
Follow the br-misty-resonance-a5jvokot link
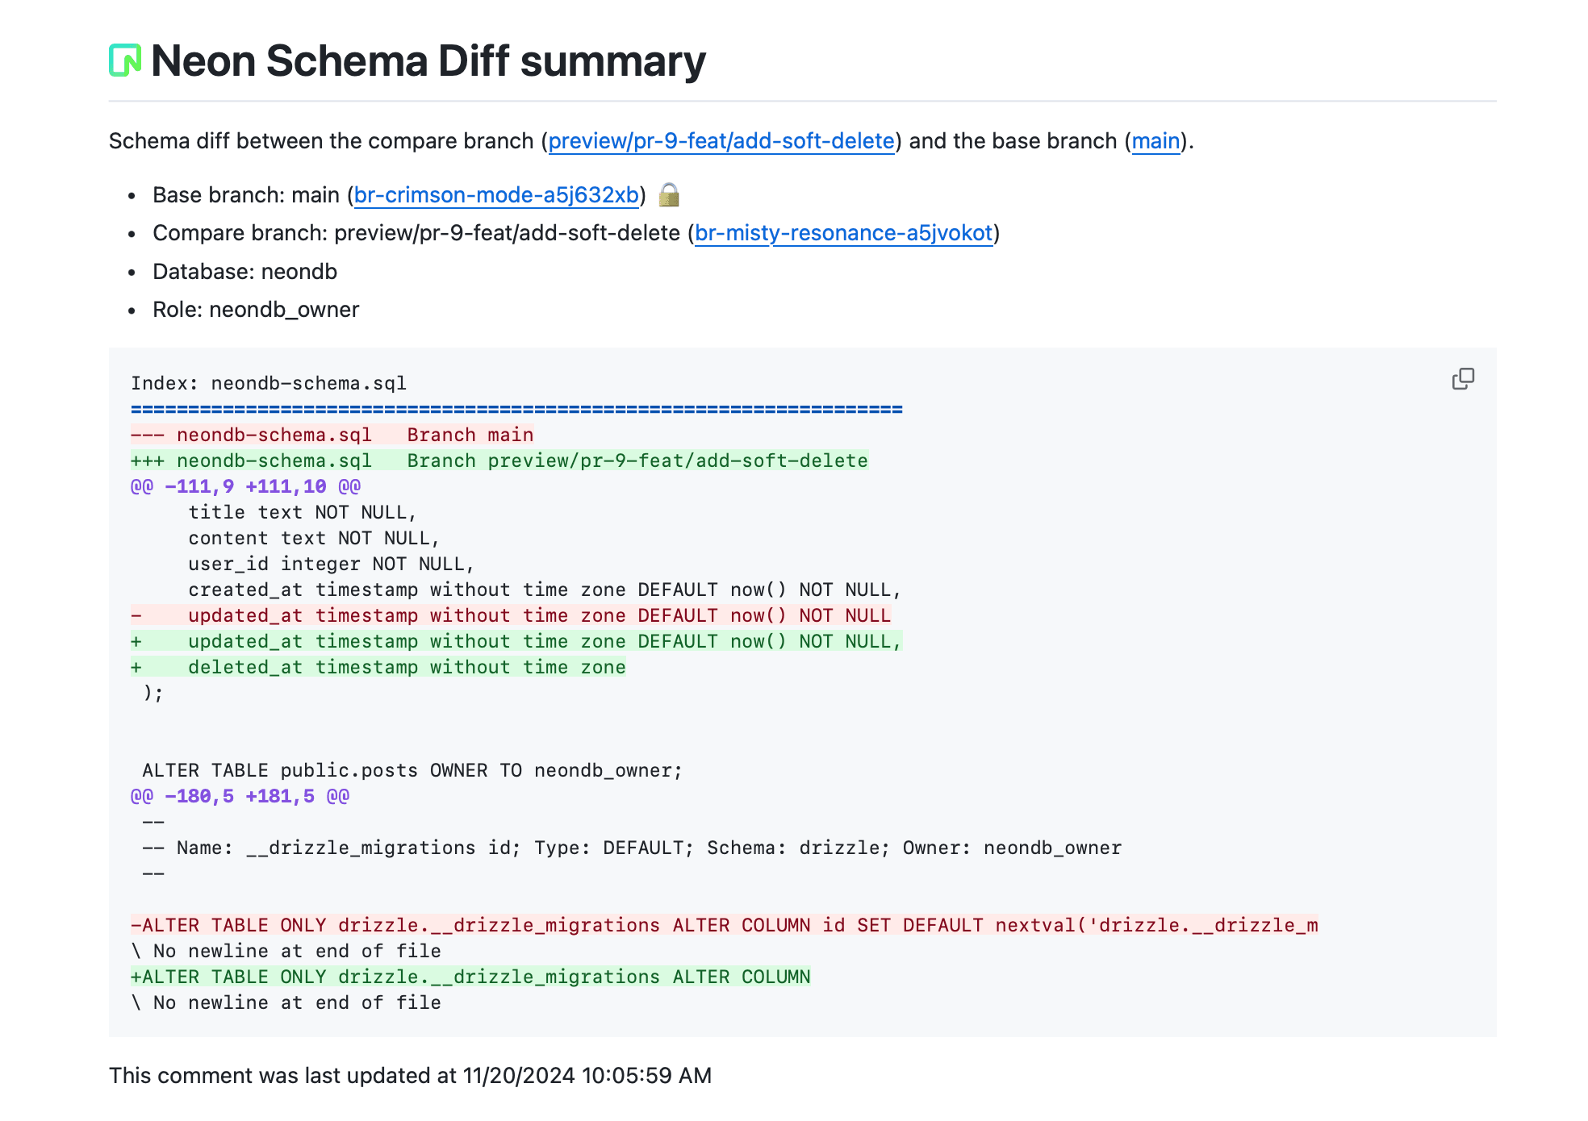843,233
